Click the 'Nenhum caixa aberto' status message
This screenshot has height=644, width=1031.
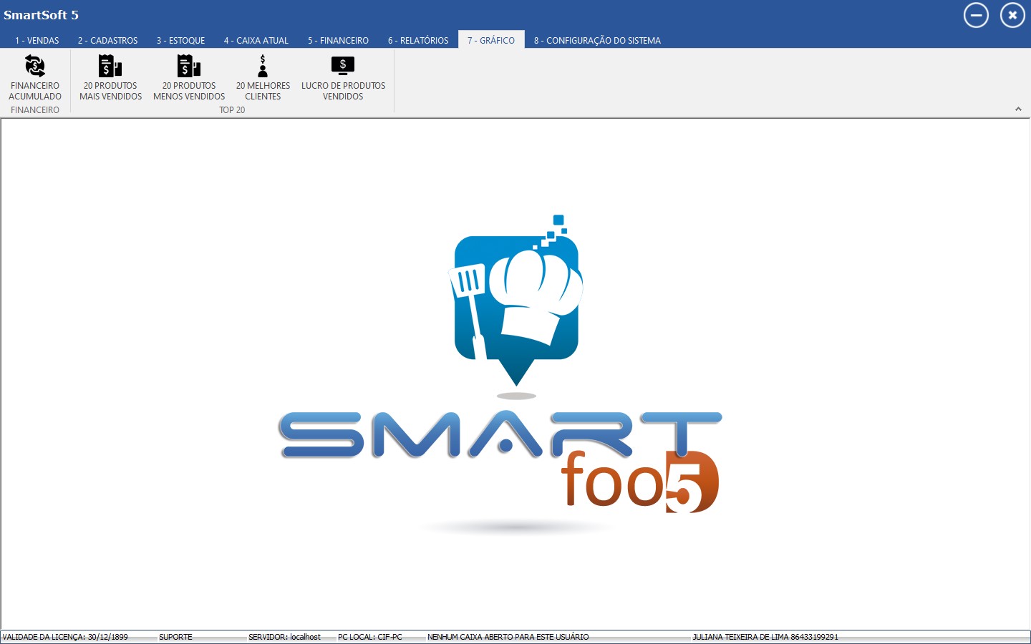click(508, 637)
